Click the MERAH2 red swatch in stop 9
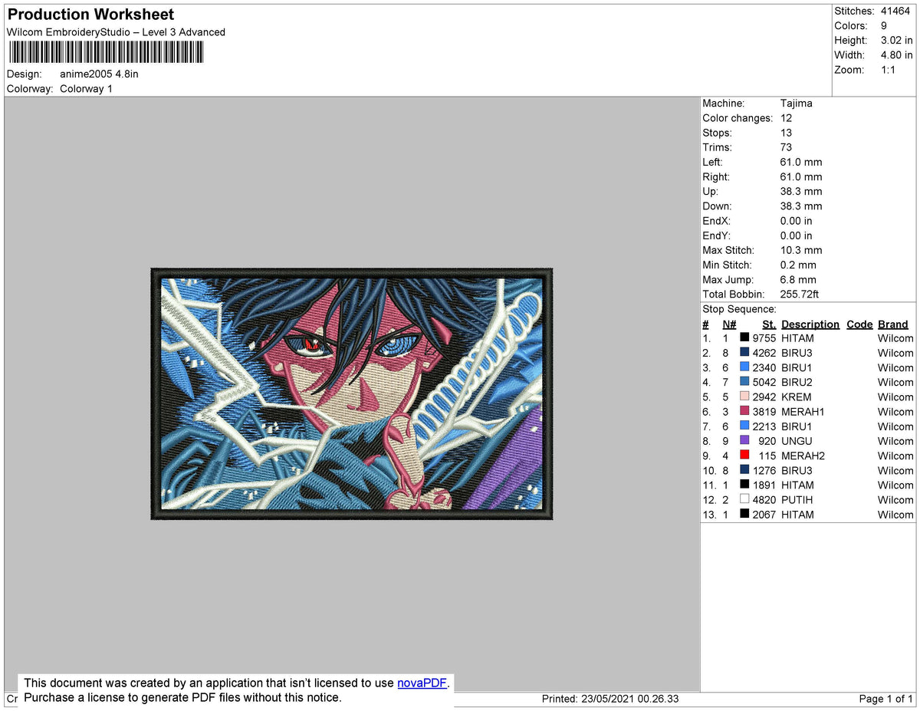The width and height of the screenshot is (920, 711). click(x=742, y=455)
